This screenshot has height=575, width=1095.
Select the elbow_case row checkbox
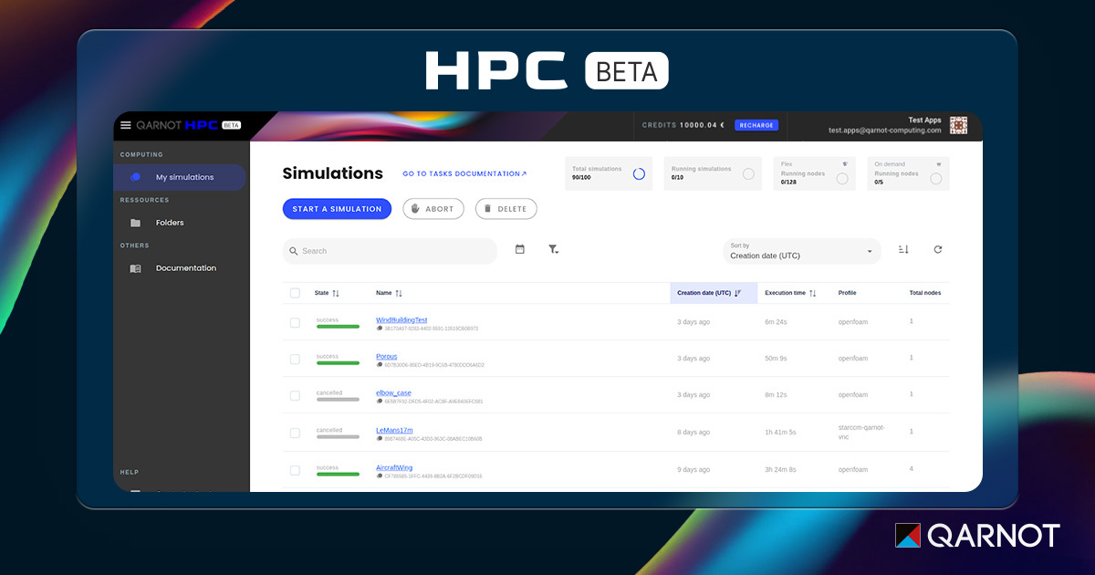click(295, 396)
